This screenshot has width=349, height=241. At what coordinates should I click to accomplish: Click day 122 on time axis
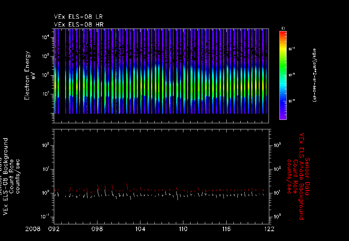pos(270,229)
